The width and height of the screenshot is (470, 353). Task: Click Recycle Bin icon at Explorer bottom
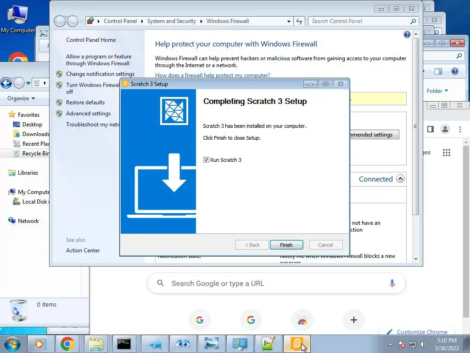coord(18,310)
